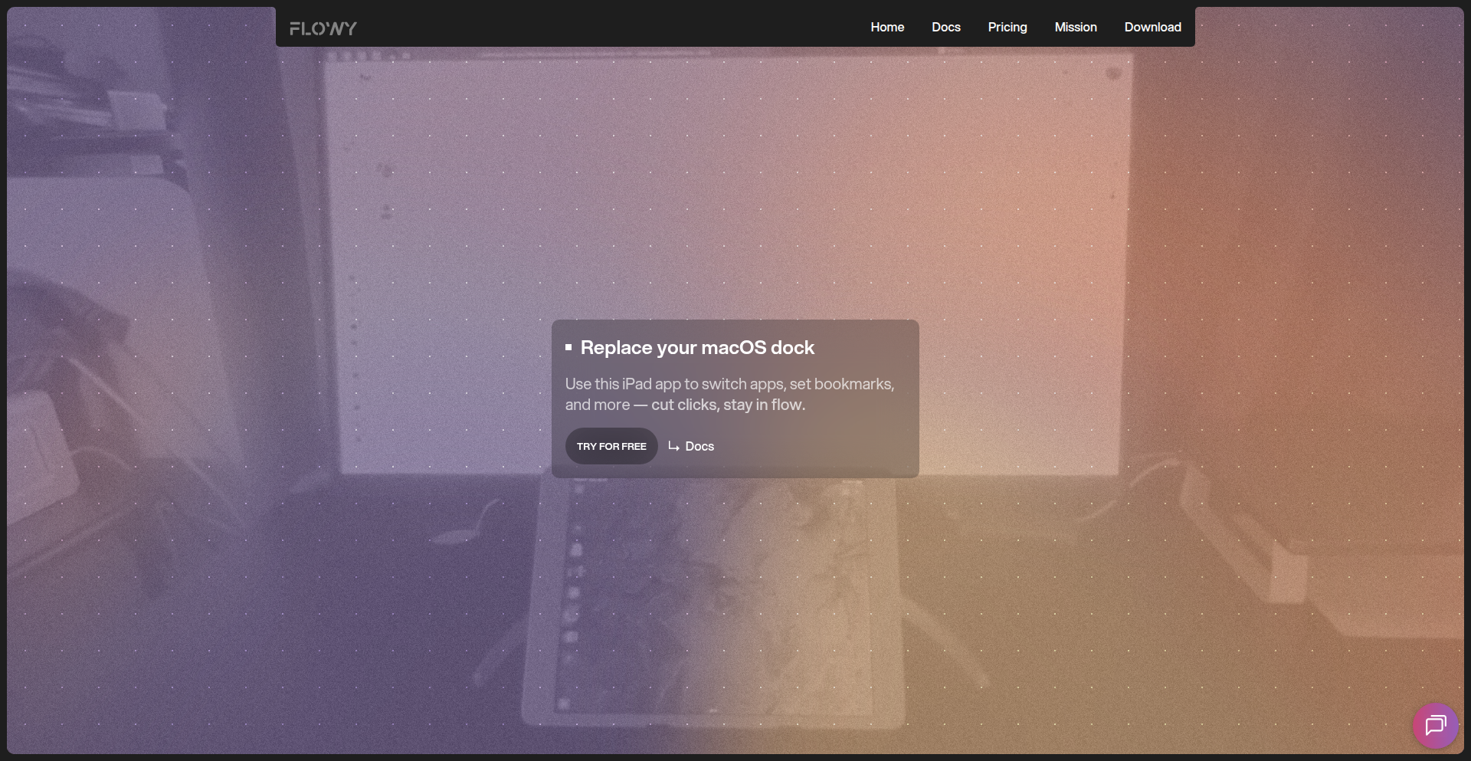Click the FLOWY logo

point(323,28)
